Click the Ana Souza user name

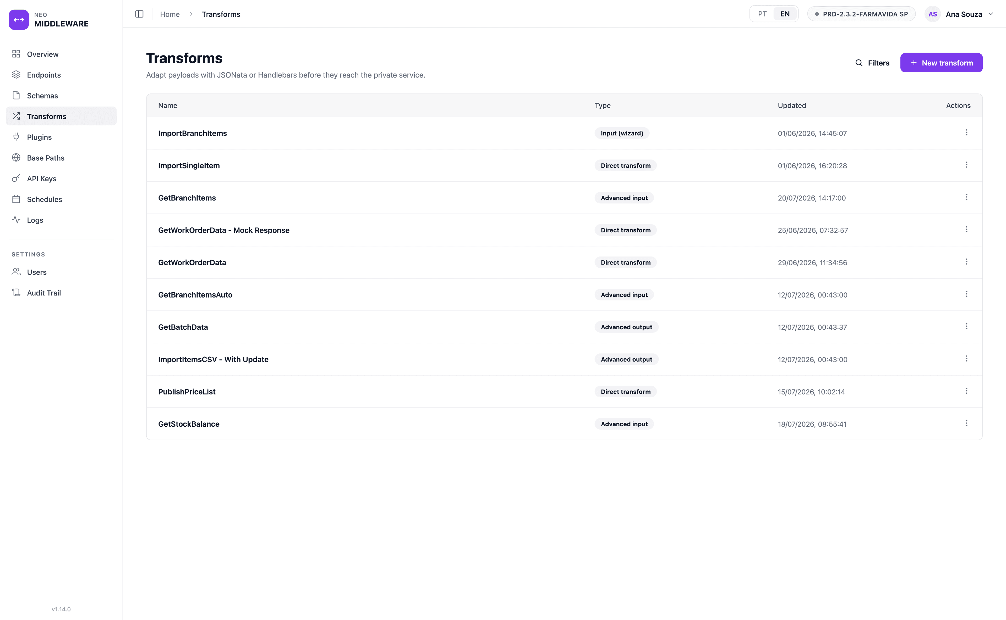tap(964, 14)
